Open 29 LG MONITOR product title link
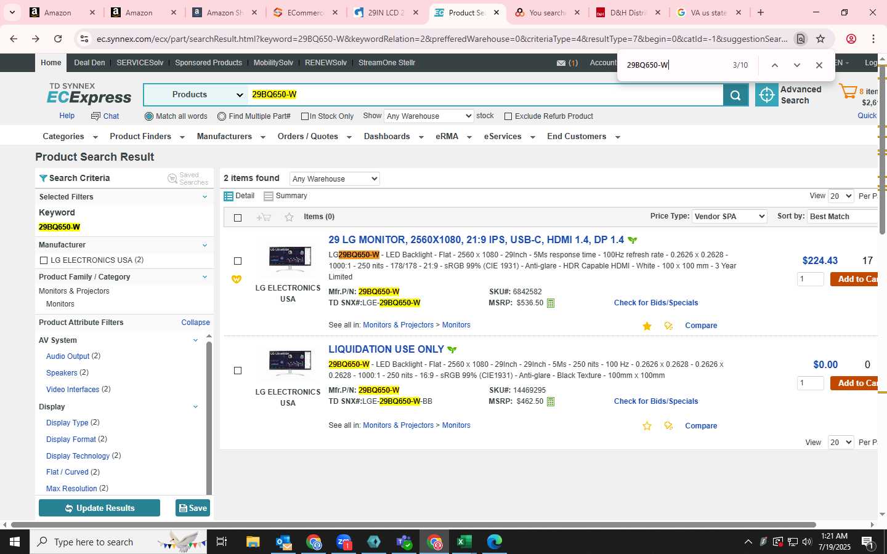The image size is (887, 554). coord(476,240)
